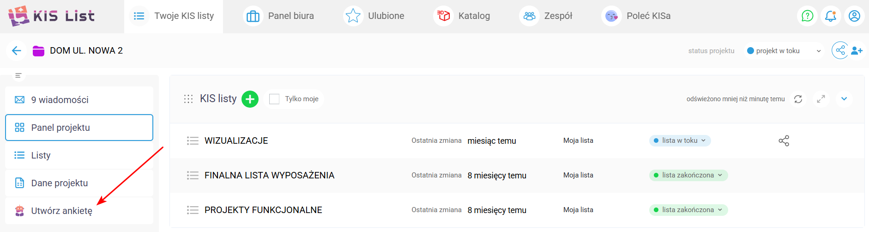Share the WIZUALIZACJE list
This screenshot has height=232, width=869.
[x=784, y=140]
